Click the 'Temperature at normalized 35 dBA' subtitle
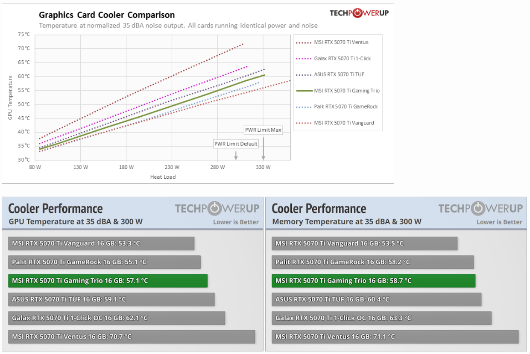The height and width of the screenshot is (354, 530). pyautogui.click(x=178, y=25)
